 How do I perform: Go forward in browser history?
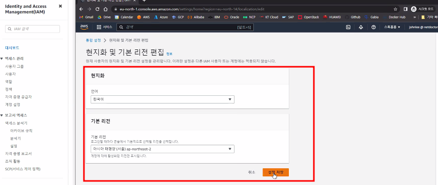coord(89,9)
